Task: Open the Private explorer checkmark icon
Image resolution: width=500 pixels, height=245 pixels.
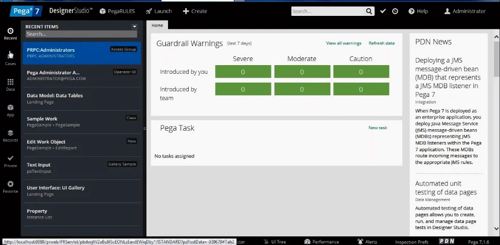Action: tap(10, 161)
